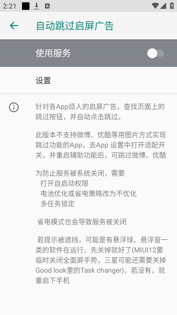This screenshot has height=315, width=177.
Task: Tap the back arrow in the header
Action: 14,26
